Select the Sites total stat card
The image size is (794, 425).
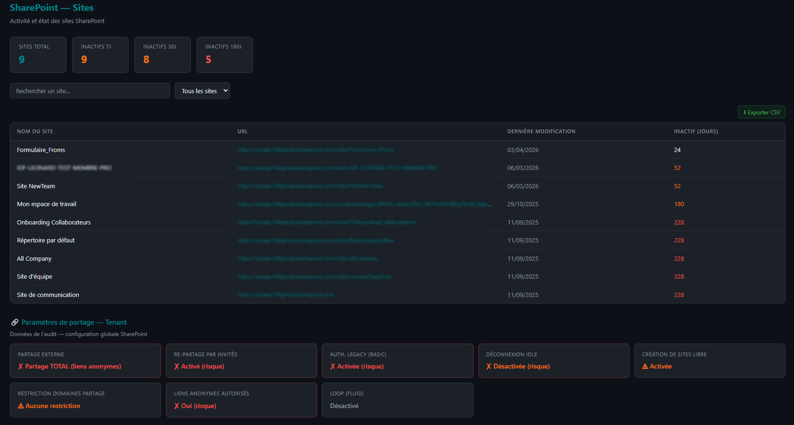(x=38, y=55)
